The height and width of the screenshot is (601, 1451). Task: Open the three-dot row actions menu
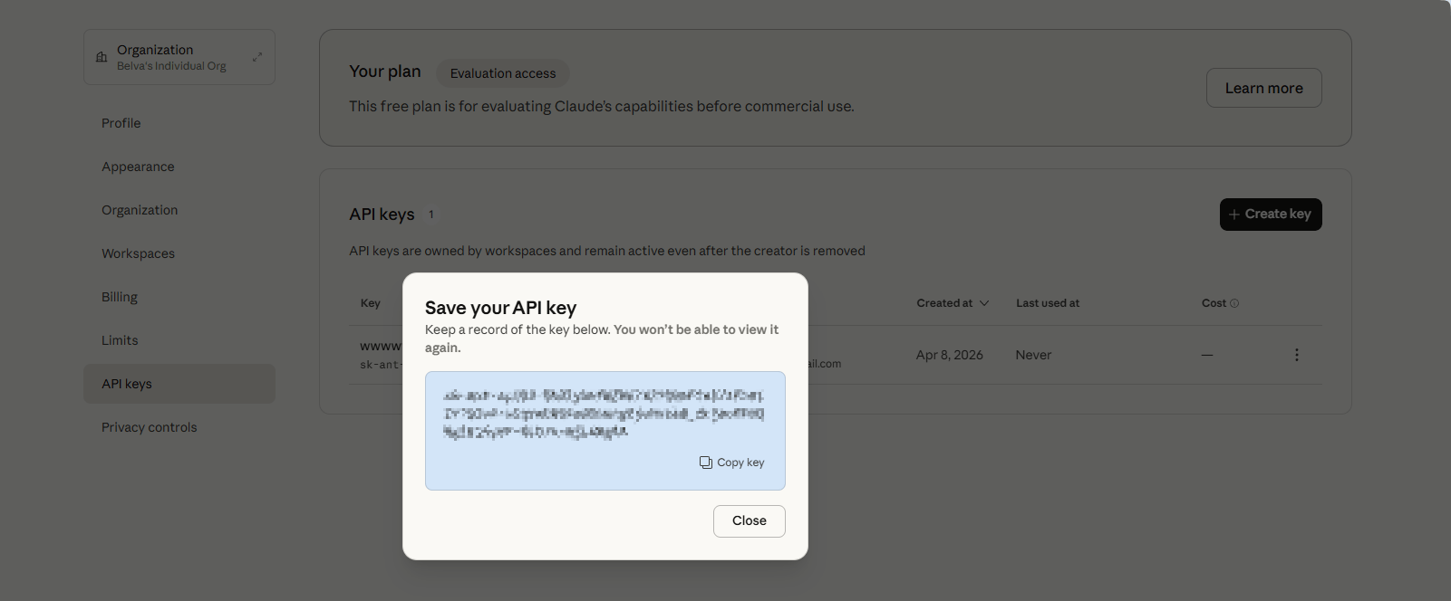pos(1296,355)
